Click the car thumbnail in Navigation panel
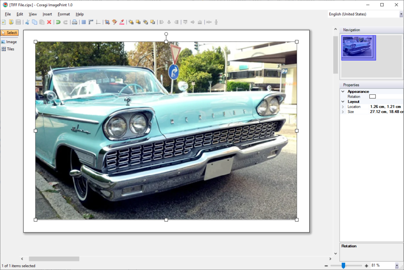Image resolution: width=404 pixels, height=270 pixels. 358,48
